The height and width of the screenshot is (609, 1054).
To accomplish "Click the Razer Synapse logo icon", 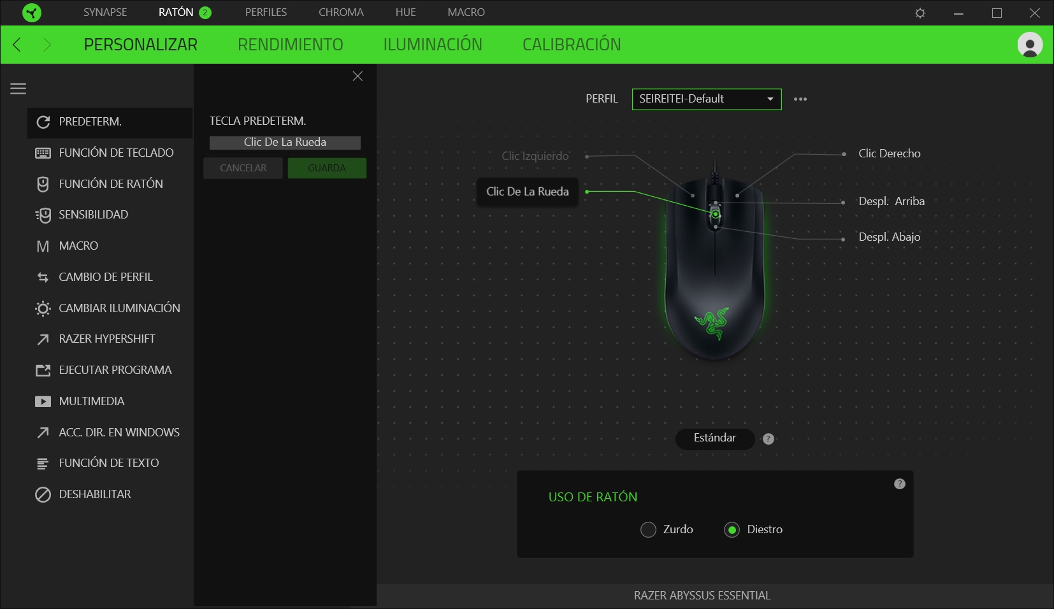I will pyautogui.click(x=31, y=13).
